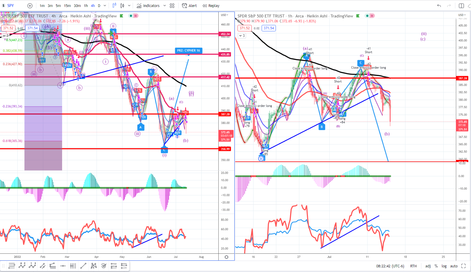Click the redo arrow

[x=449, y=6]
